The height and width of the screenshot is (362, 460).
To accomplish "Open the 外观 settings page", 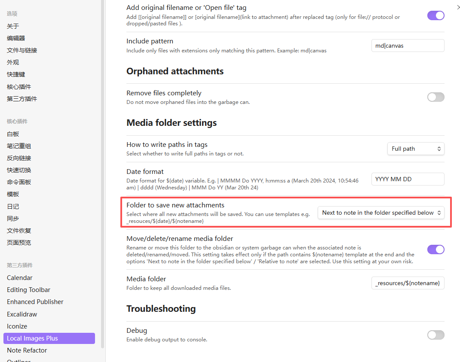I will coord(13,62).
